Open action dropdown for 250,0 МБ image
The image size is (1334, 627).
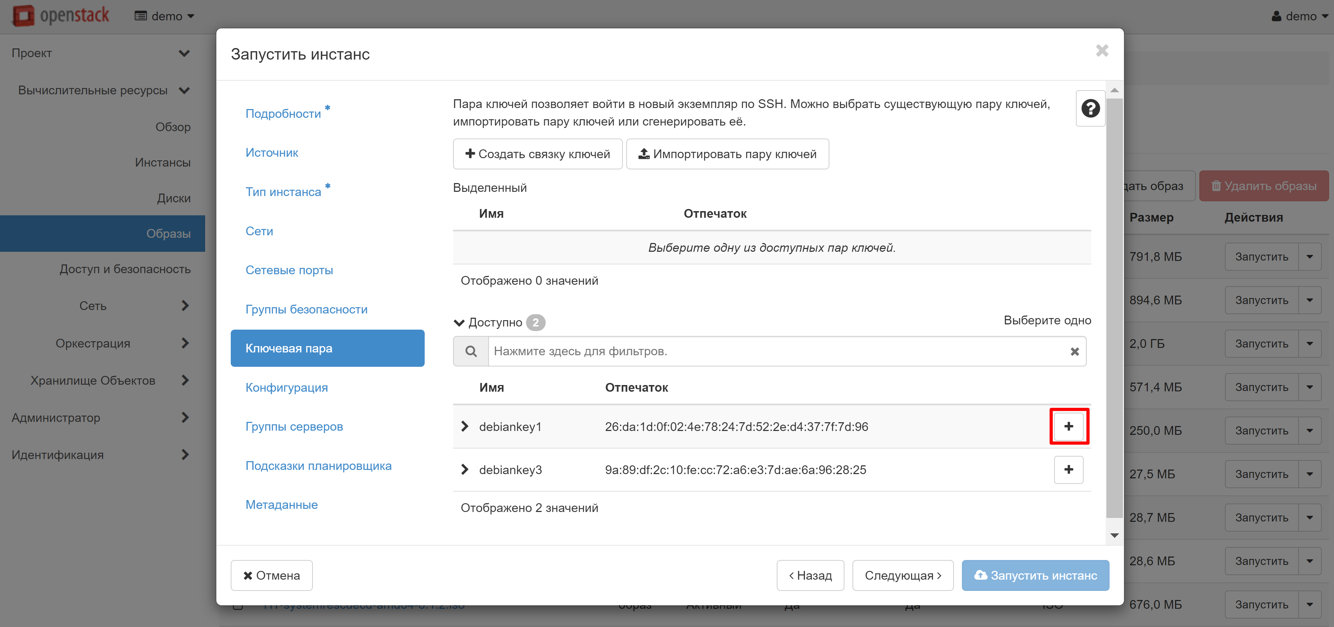click(x=1309, y=431)
